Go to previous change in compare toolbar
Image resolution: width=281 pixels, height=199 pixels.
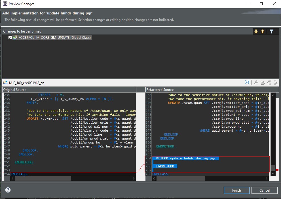tap(276, 82)
